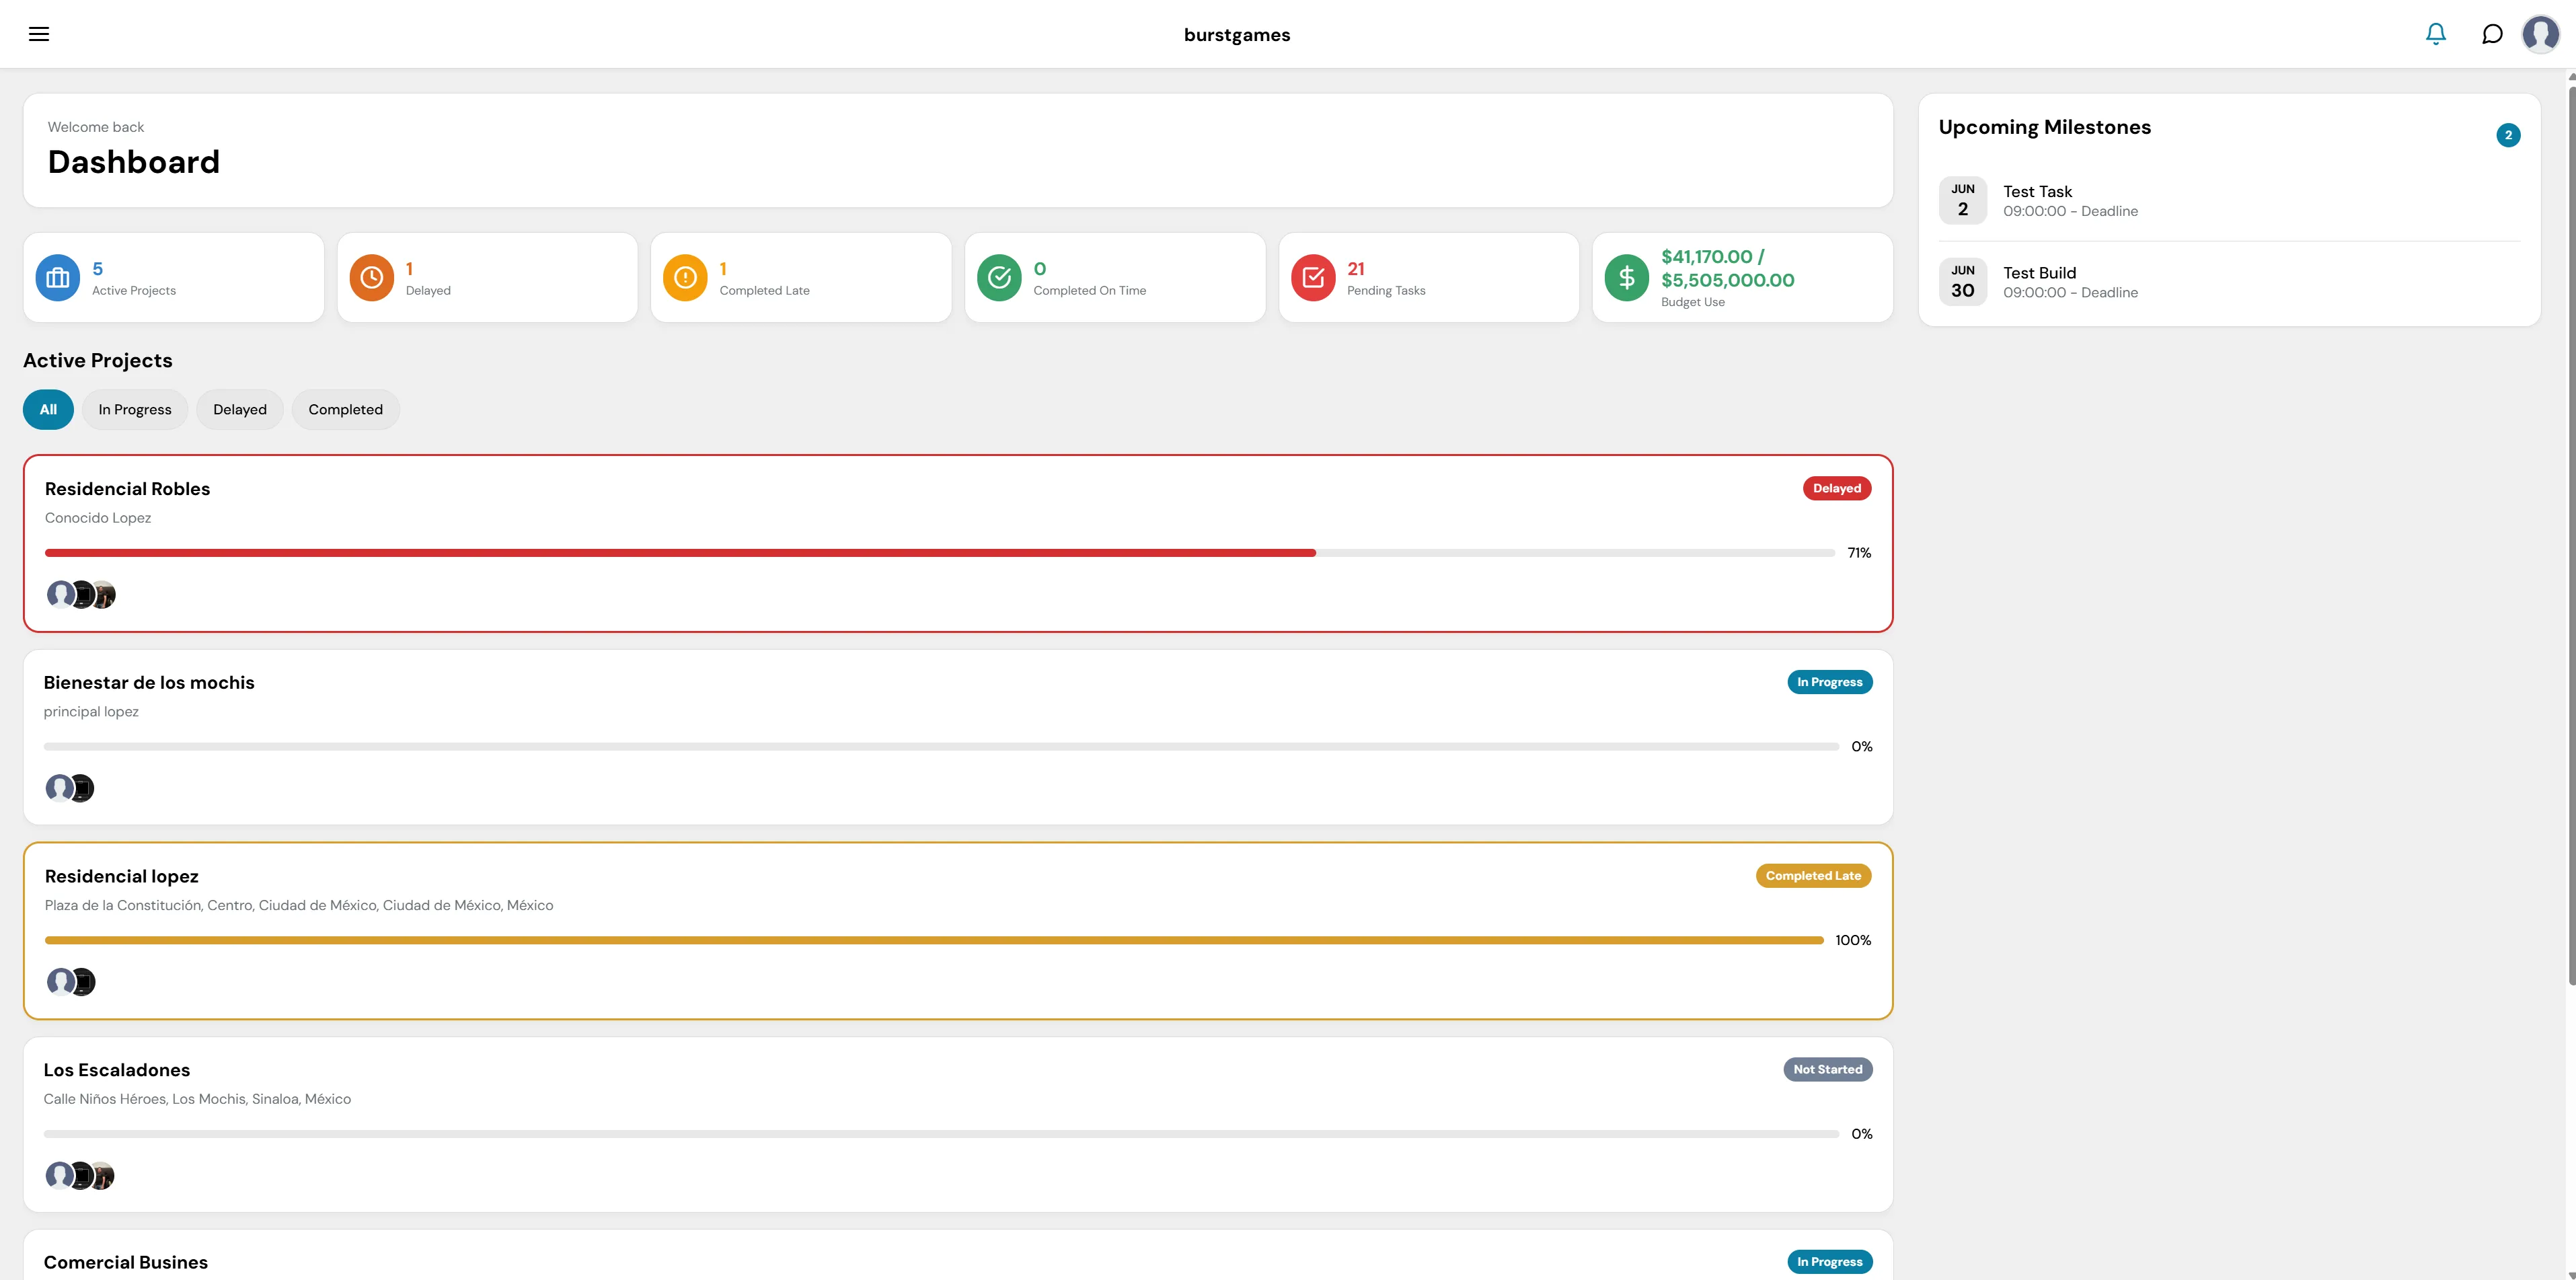Image resolution: width=2576 pixels, height=1280 pixels.
Task: Click the Los Escaladones progress bar
Action: (x=941, y=1135)
